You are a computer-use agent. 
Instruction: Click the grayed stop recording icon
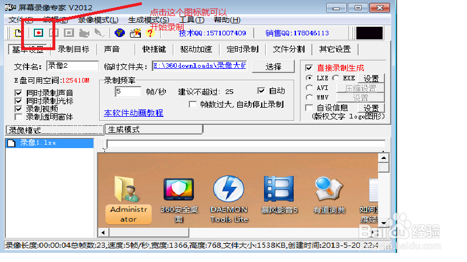pos(69,32)
